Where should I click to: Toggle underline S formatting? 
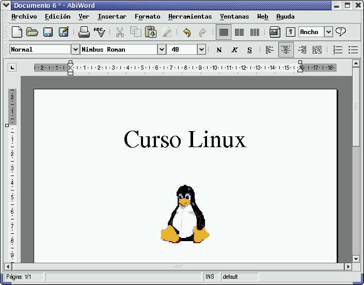pos(249,50)
